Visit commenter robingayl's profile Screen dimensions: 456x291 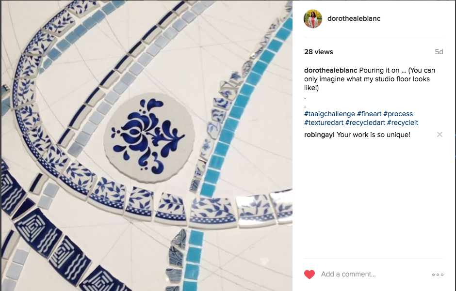tap(319, 135)
